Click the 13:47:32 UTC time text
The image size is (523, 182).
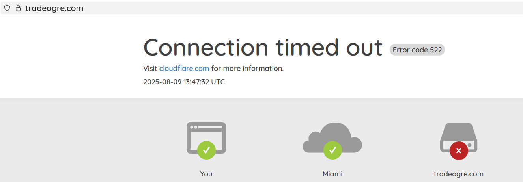point(204,82)
